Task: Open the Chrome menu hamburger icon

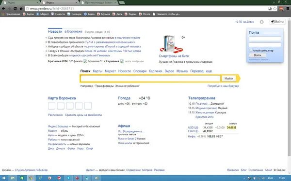Action: pos(288,9)
